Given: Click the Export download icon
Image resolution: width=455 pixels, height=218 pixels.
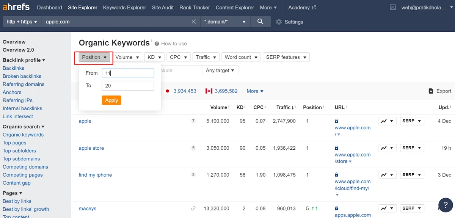Looking at the screenshot, I should pyautogui.click(x=431, y=91).
